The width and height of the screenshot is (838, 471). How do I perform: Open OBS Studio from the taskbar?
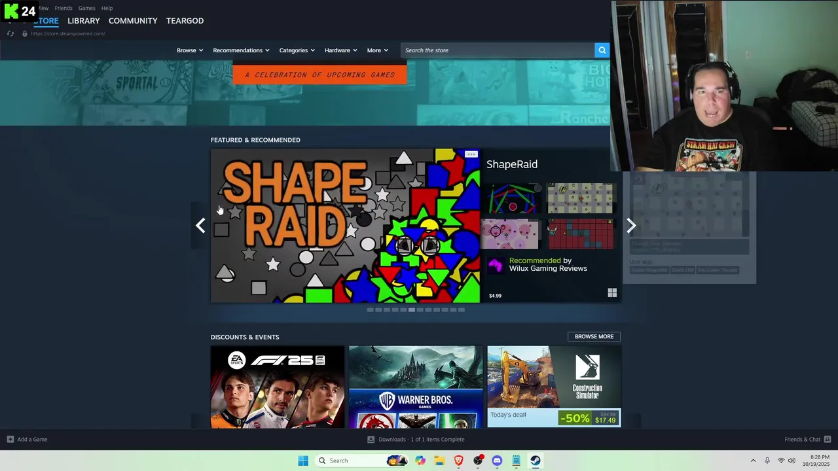(x=478, y=461)
